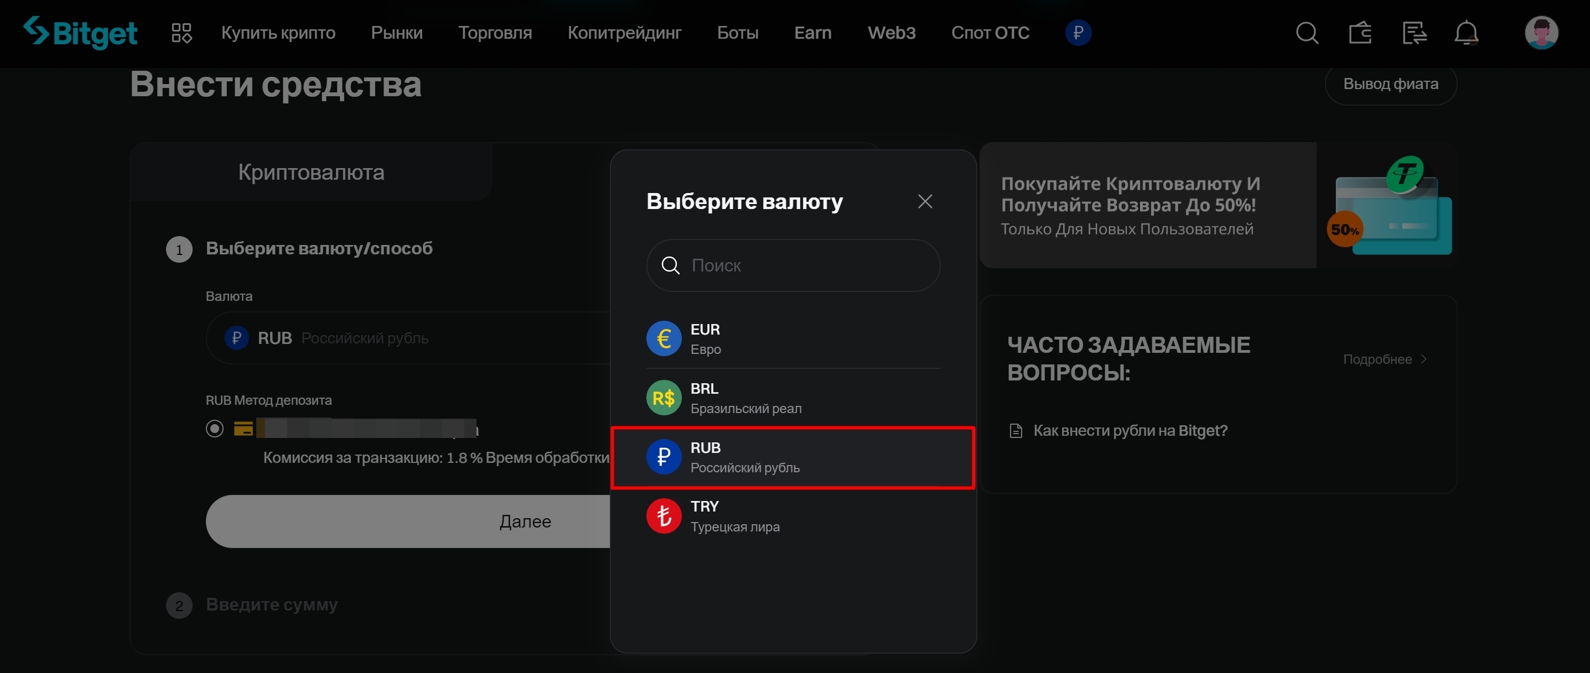This screenshot has width=1590, height=673.
Task: Open Спот OTC menu
Action: (990, 33)
